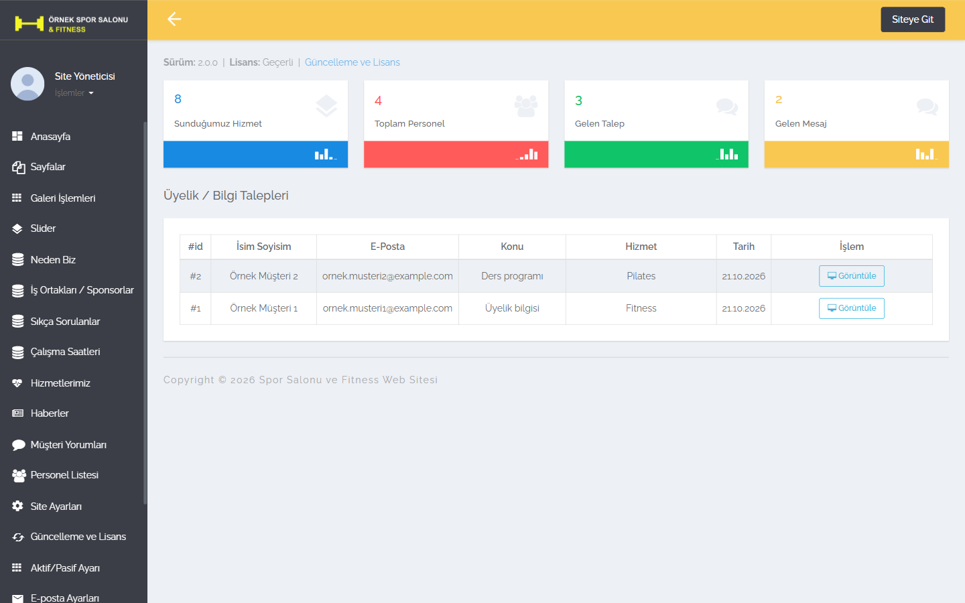Click the Site Yöneticisi avatar image
The width and height of the screenshot is (965, 603).
pos(27,84)
